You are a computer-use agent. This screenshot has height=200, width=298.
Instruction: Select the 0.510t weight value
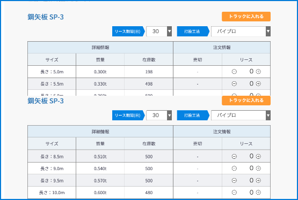click(100, 157)
